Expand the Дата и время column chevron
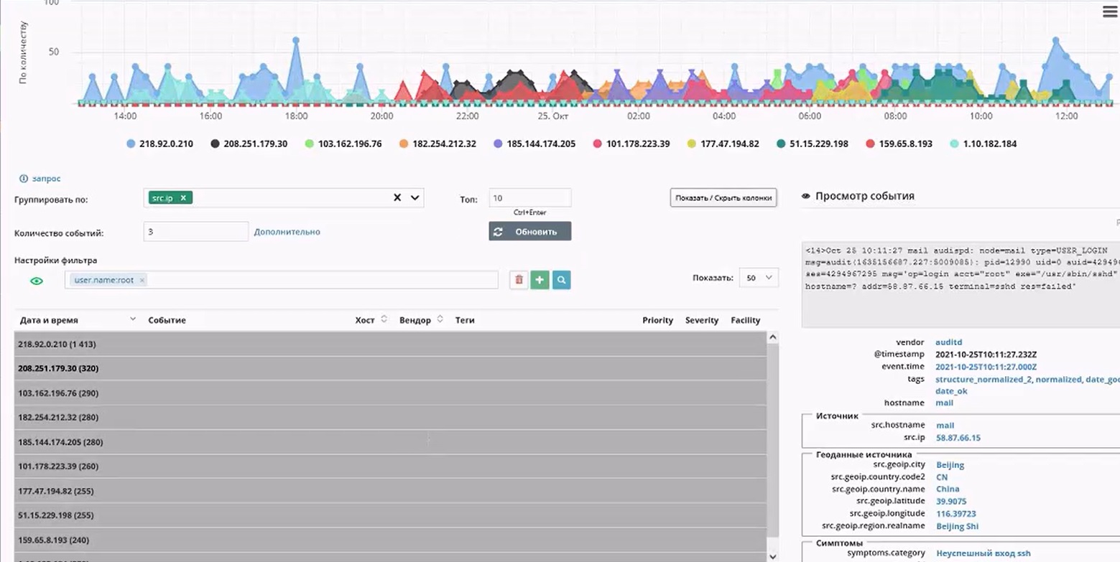 [133, 319]
